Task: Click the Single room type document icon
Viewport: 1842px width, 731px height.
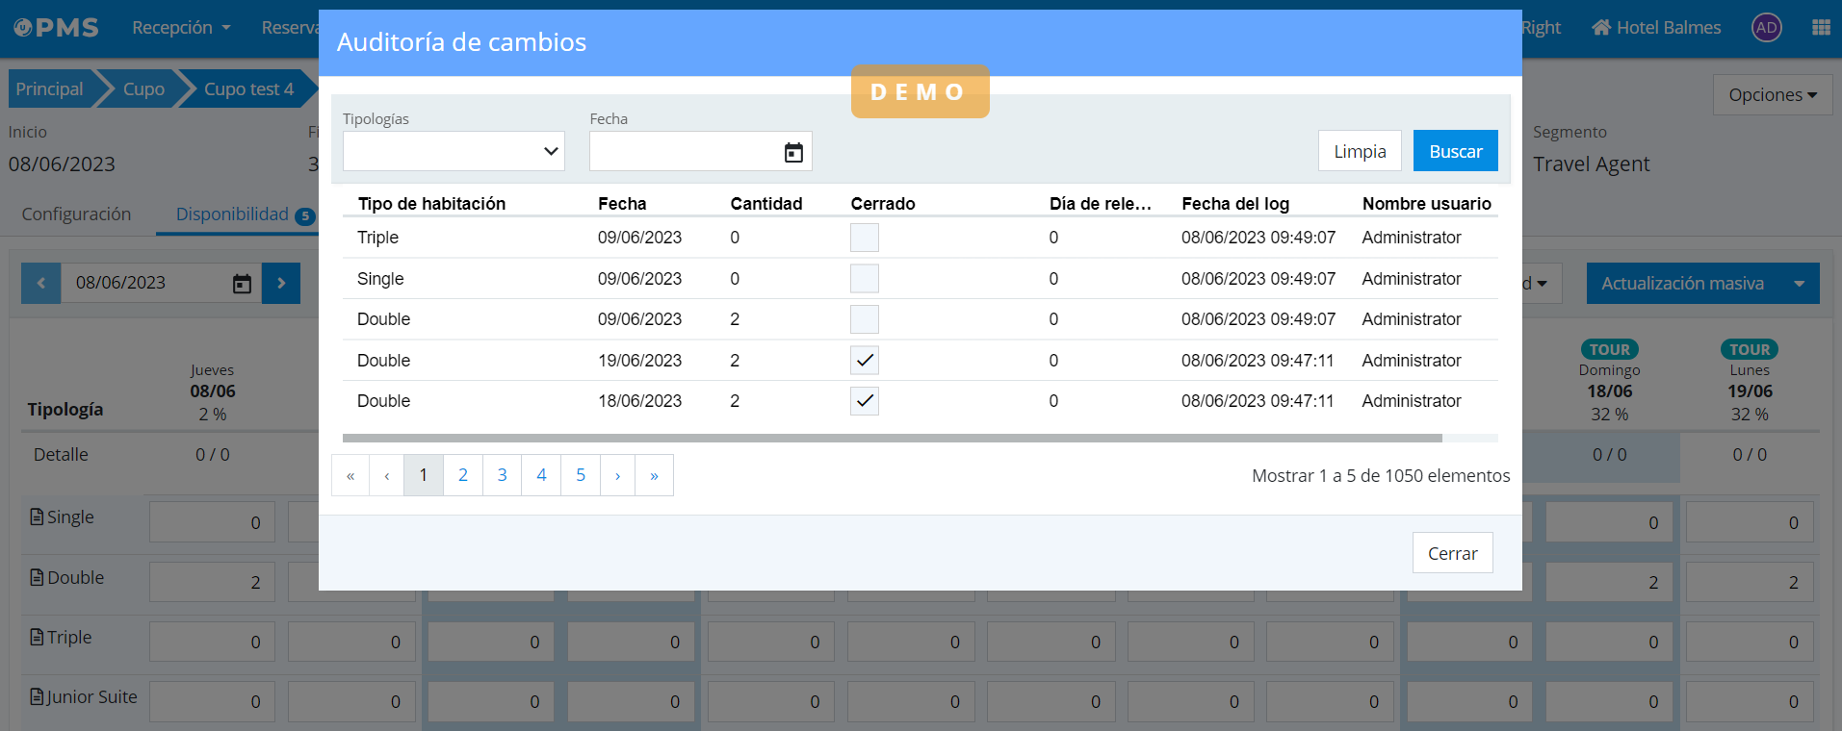Action: point(37,517)
